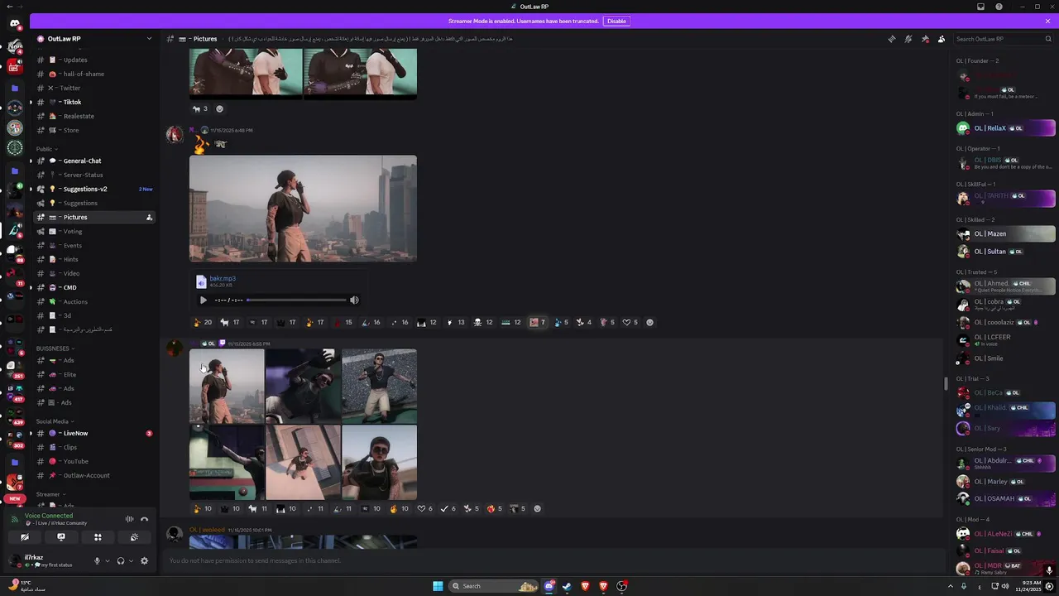
Task: Open OBS Studio from the taskbar
Action: click(621, 586)
